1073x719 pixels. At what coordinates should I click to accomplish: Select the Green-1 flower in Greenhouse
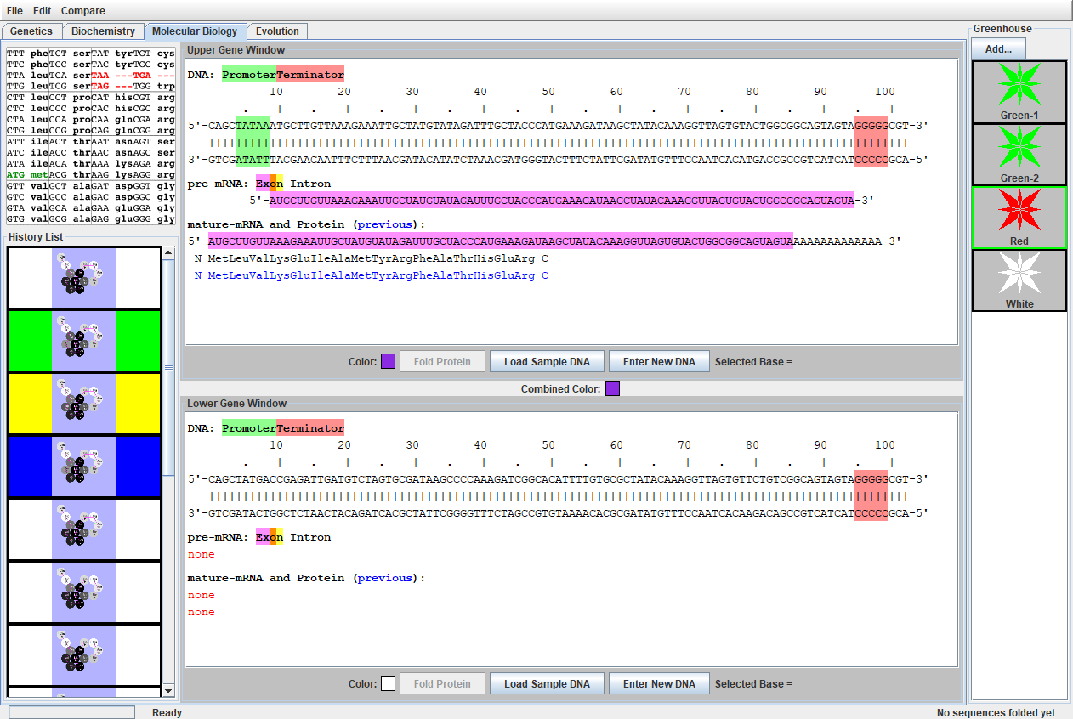1019,91
